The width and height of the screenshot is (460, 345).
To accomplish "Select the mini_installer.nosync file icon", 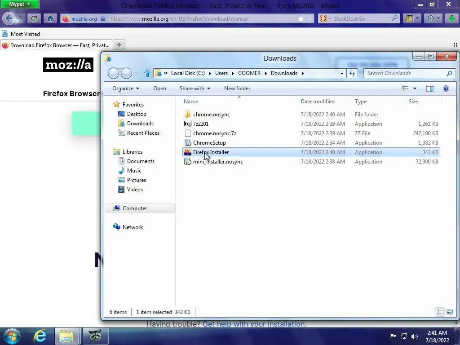I will pyautogui.click(x=187, y=161).
